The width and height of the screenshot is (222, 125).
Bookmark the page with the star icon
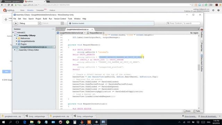pos(192,5)
